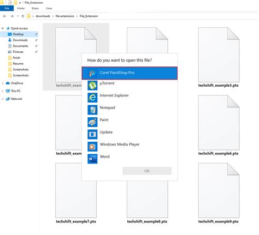Click the File_Extension breadcrumb

point(89,16)
